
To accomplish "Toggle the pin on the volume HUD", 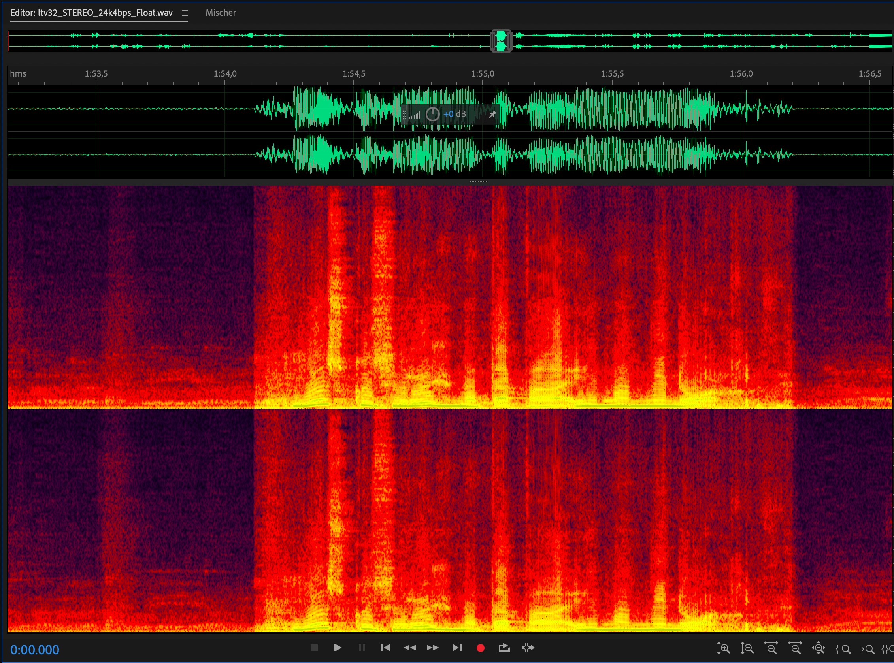I will (492, 114).
